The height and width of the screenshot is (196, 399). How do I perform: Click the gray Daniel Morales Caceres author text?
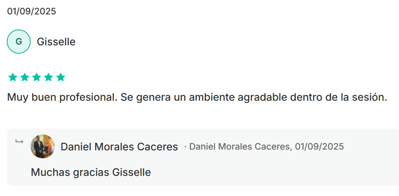[x=240, y=147]
